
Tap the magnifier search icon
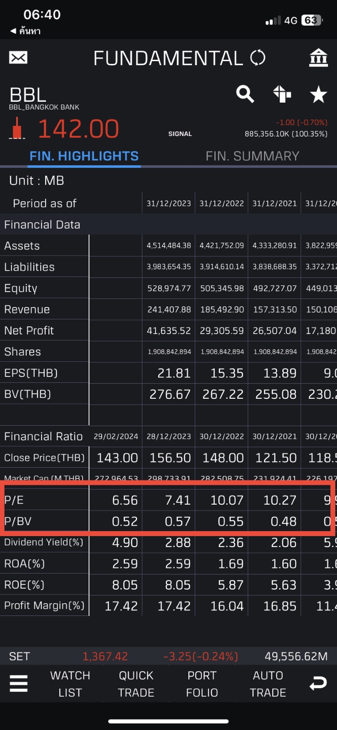245,94
